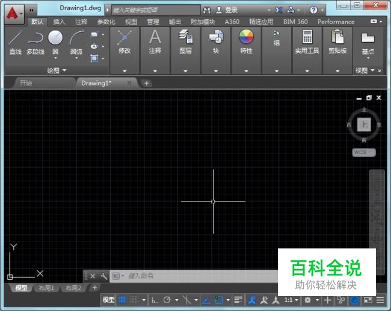The width and height of the screenshot is (391, 311).
Task: Expand the Layers panel bottom arrow
Action: point(185,71)
